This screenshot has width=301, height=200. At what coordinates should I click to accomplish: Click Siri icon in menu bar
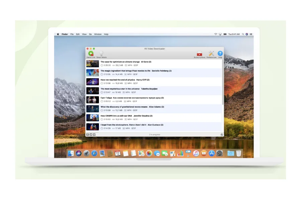pos(247,34)
